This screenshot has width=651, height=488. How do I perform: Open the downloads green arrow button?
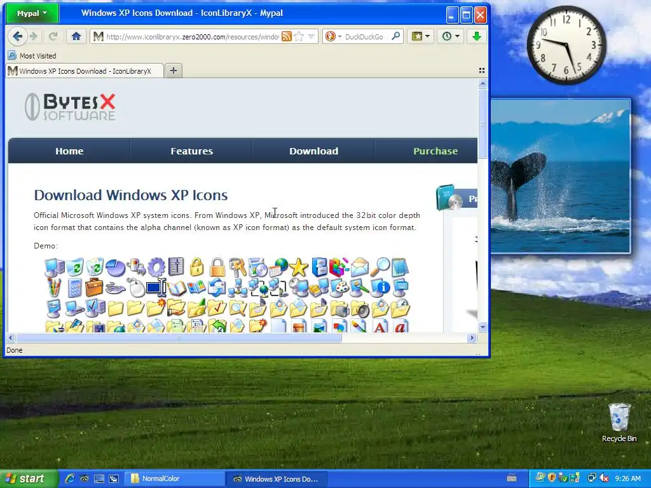(476, 36)
